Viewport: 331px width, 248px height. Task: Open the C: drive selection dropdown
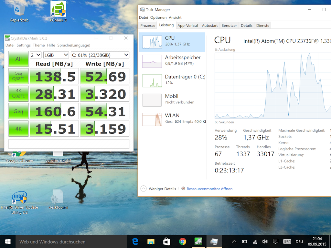tap(100, 55)
